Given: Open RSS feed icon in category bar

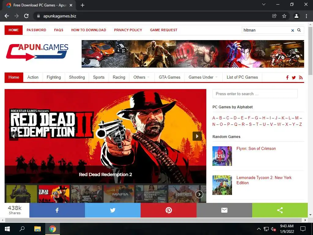Looking at the screenshot, I should pos(301,77).
